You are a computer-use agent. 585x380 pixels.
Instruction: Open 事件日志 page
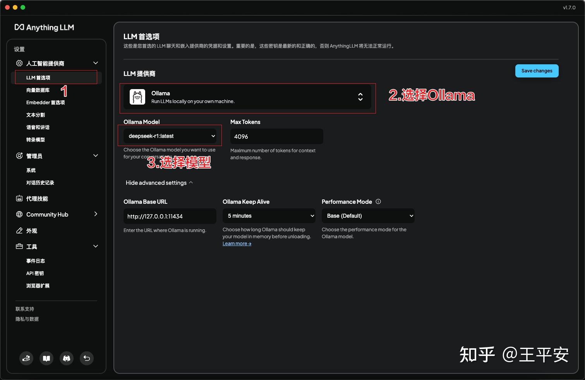36,261
